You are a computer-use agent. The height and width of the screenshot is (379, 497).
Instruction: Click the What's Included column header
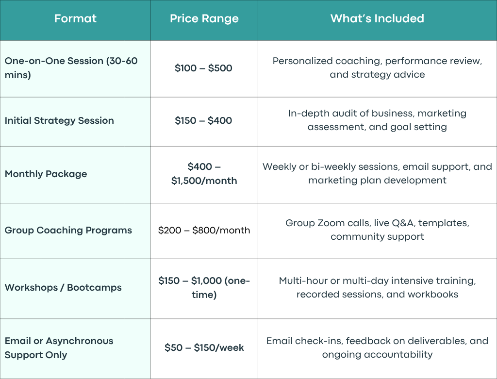pos(377,20)
